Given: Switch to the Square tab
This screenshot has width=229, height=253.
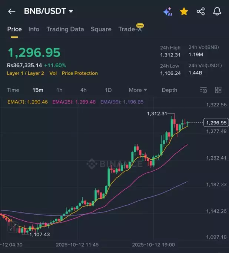Looking at the screenshot, I should [x=101, y=29].
